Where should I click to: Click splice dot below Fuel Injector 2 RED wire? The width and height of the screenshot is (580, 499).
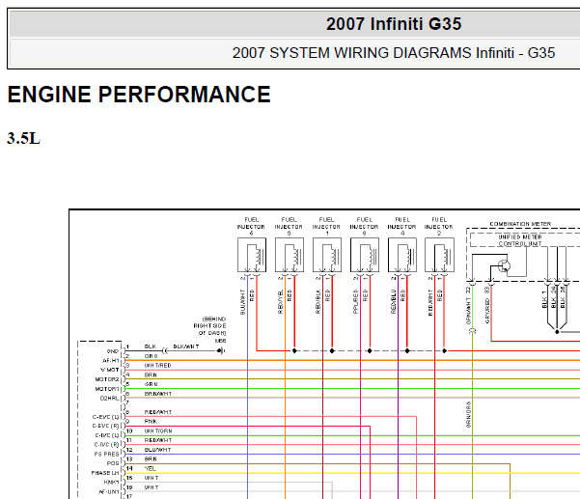click(444, 350)
